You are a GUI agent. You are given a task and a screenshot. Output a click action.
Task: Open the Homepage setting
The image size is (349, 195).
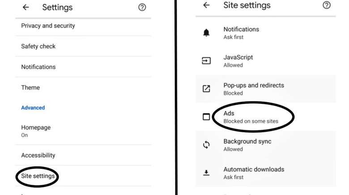pos(36,130)
